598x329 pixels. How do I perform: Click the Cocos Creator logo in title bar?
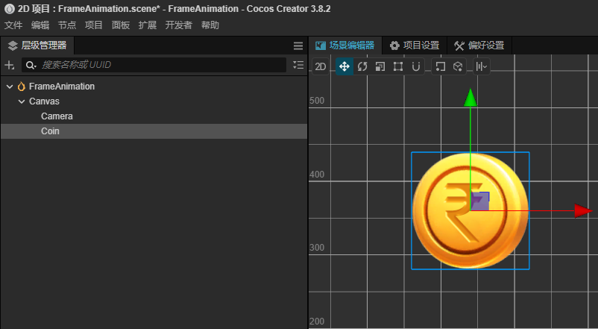point(10,9)
